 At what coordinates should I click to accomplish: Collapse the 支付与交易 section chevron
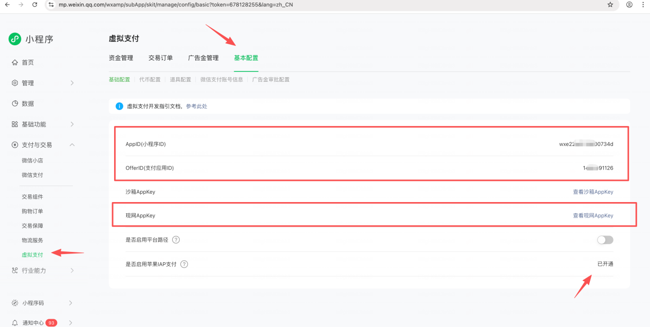click(x=72, y=145)
